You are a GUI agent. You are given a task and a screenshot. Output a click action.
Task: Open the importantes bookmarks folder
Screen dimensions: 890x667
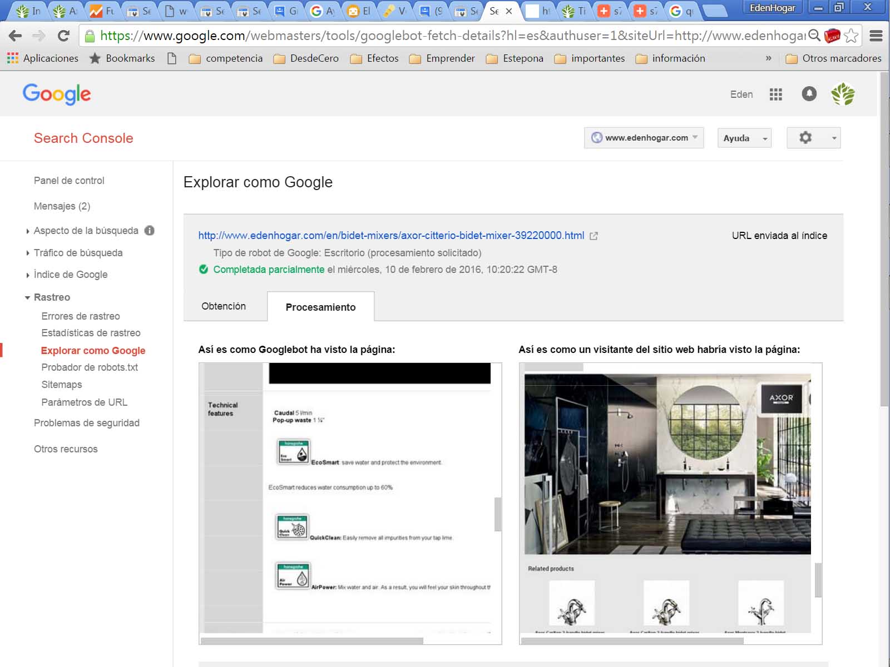pyautogui.click(x=590, y=58)
